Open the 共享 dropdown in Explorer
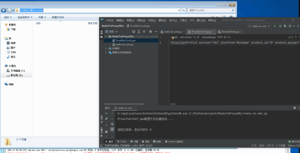The height and width of the screenshot is (153, 300). pyautogui.click(x=42, y=17)
